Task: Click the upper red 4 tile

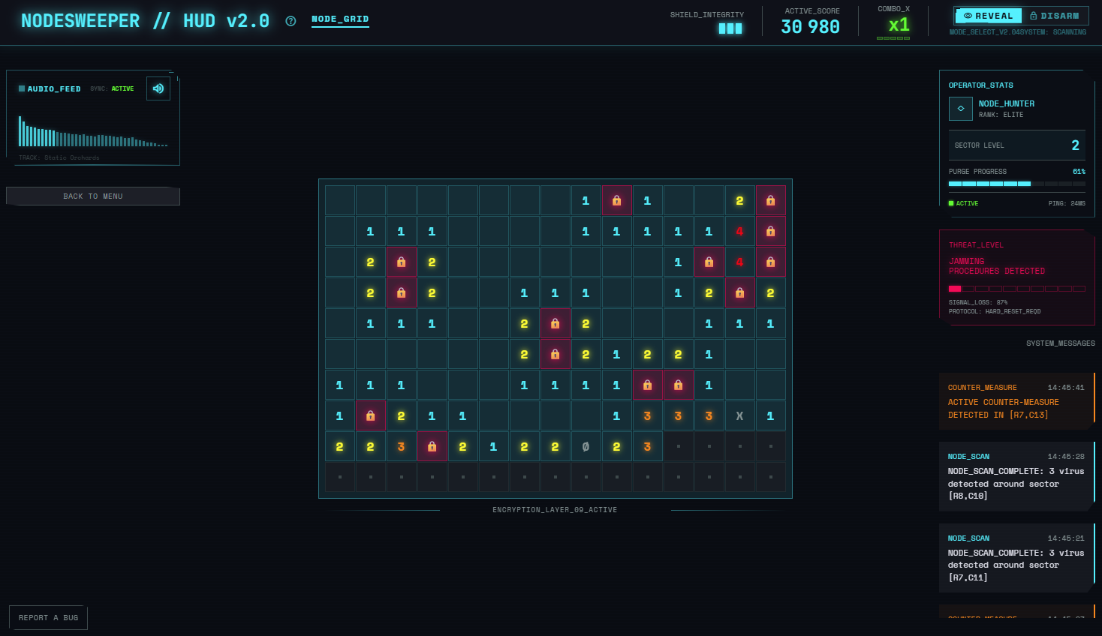Action: [x=740, y=232]
